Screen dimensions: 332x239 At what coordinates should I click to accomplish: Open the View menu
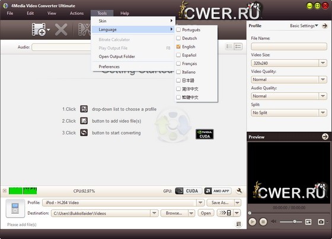click(x=52, y=13)
